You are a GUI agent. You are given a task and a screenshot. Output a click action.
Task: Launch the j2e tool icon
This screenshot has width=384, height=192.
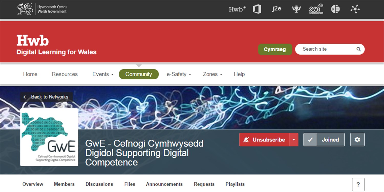click(x=276, y=9)
